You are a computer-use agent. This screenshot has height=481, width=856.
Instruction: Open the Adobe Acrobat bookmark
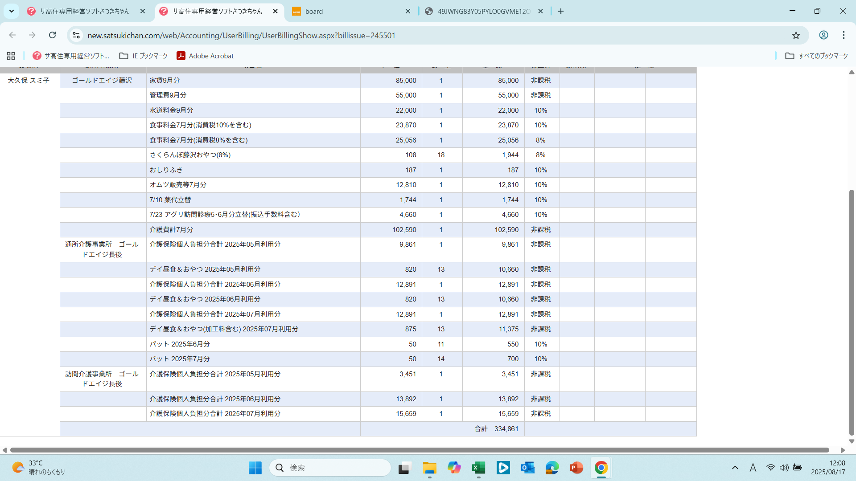click(x=205, y=56)
